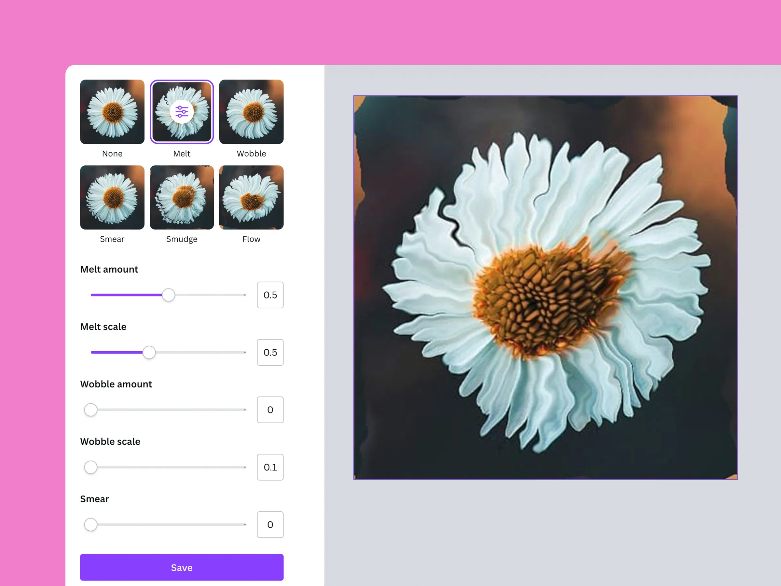Select the melted daisy image on canvas

[x=545, y=287]
